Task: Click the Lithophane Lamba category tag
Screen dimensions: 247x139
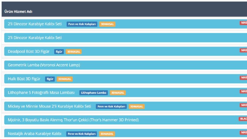Action: tap(93, 93)
